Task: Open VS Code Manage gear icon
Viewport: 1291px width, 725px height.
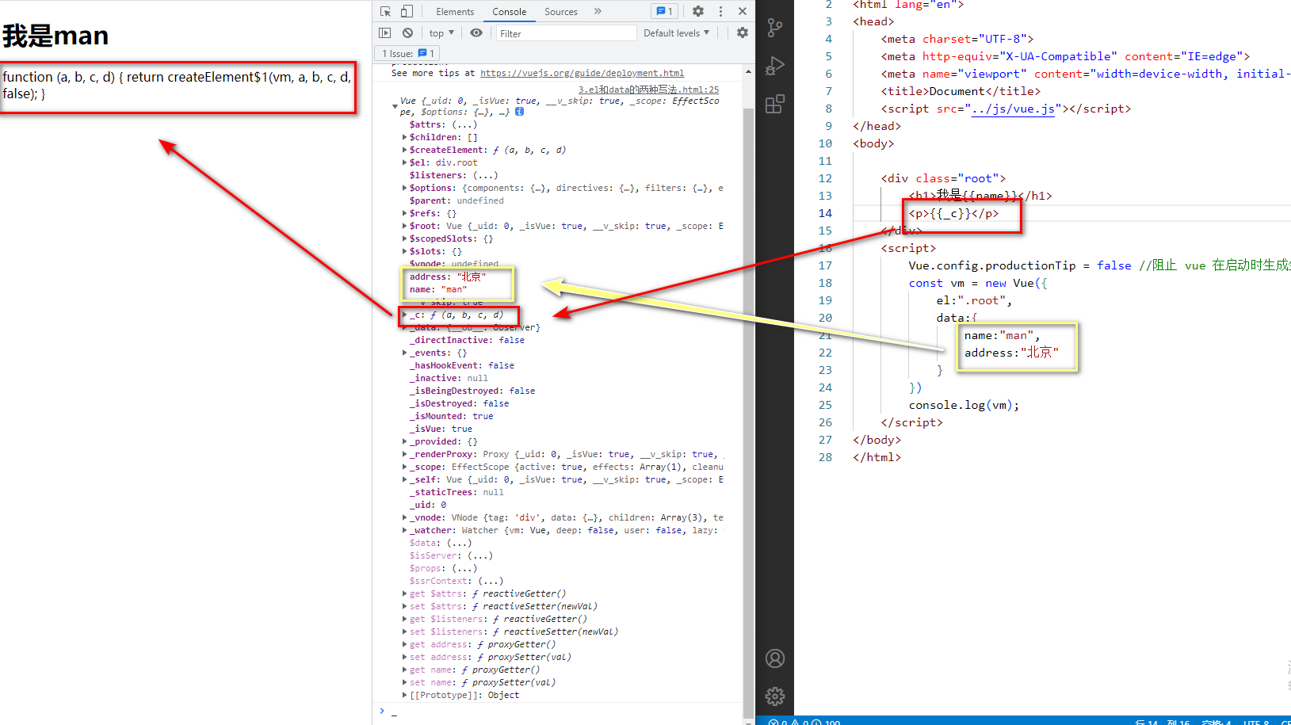Action: click(x=775, y=696)
